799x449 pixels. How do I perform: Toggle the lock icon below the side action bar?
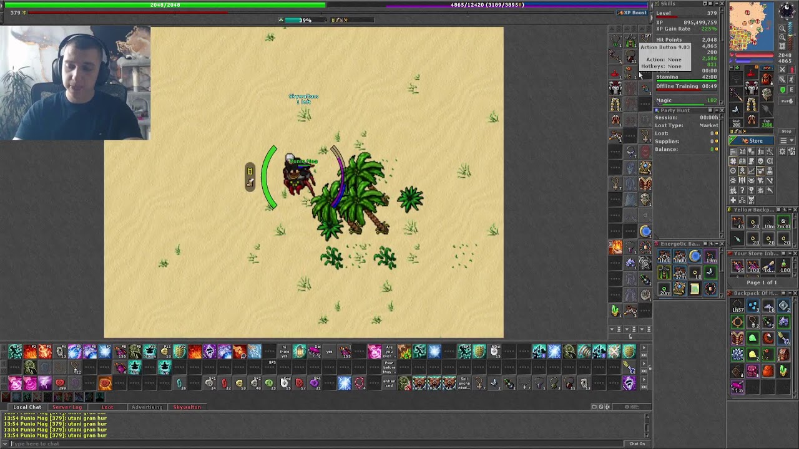click(630, 337)
